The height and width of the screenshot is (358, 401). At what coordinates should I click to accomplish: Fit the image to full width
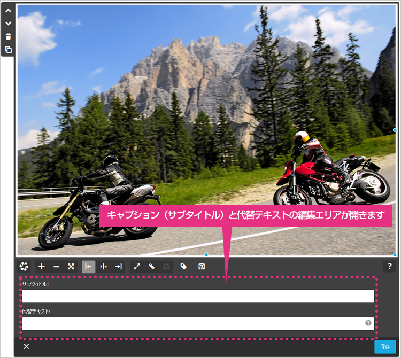tap(71, 267)
